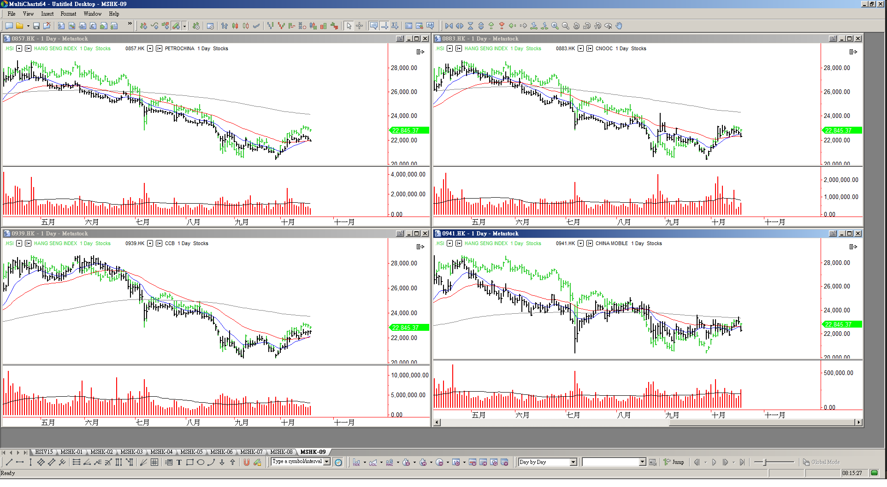Screen dimensions: 887x487
Task: Open the Day by Day dropdown
Action: point(573,462)
